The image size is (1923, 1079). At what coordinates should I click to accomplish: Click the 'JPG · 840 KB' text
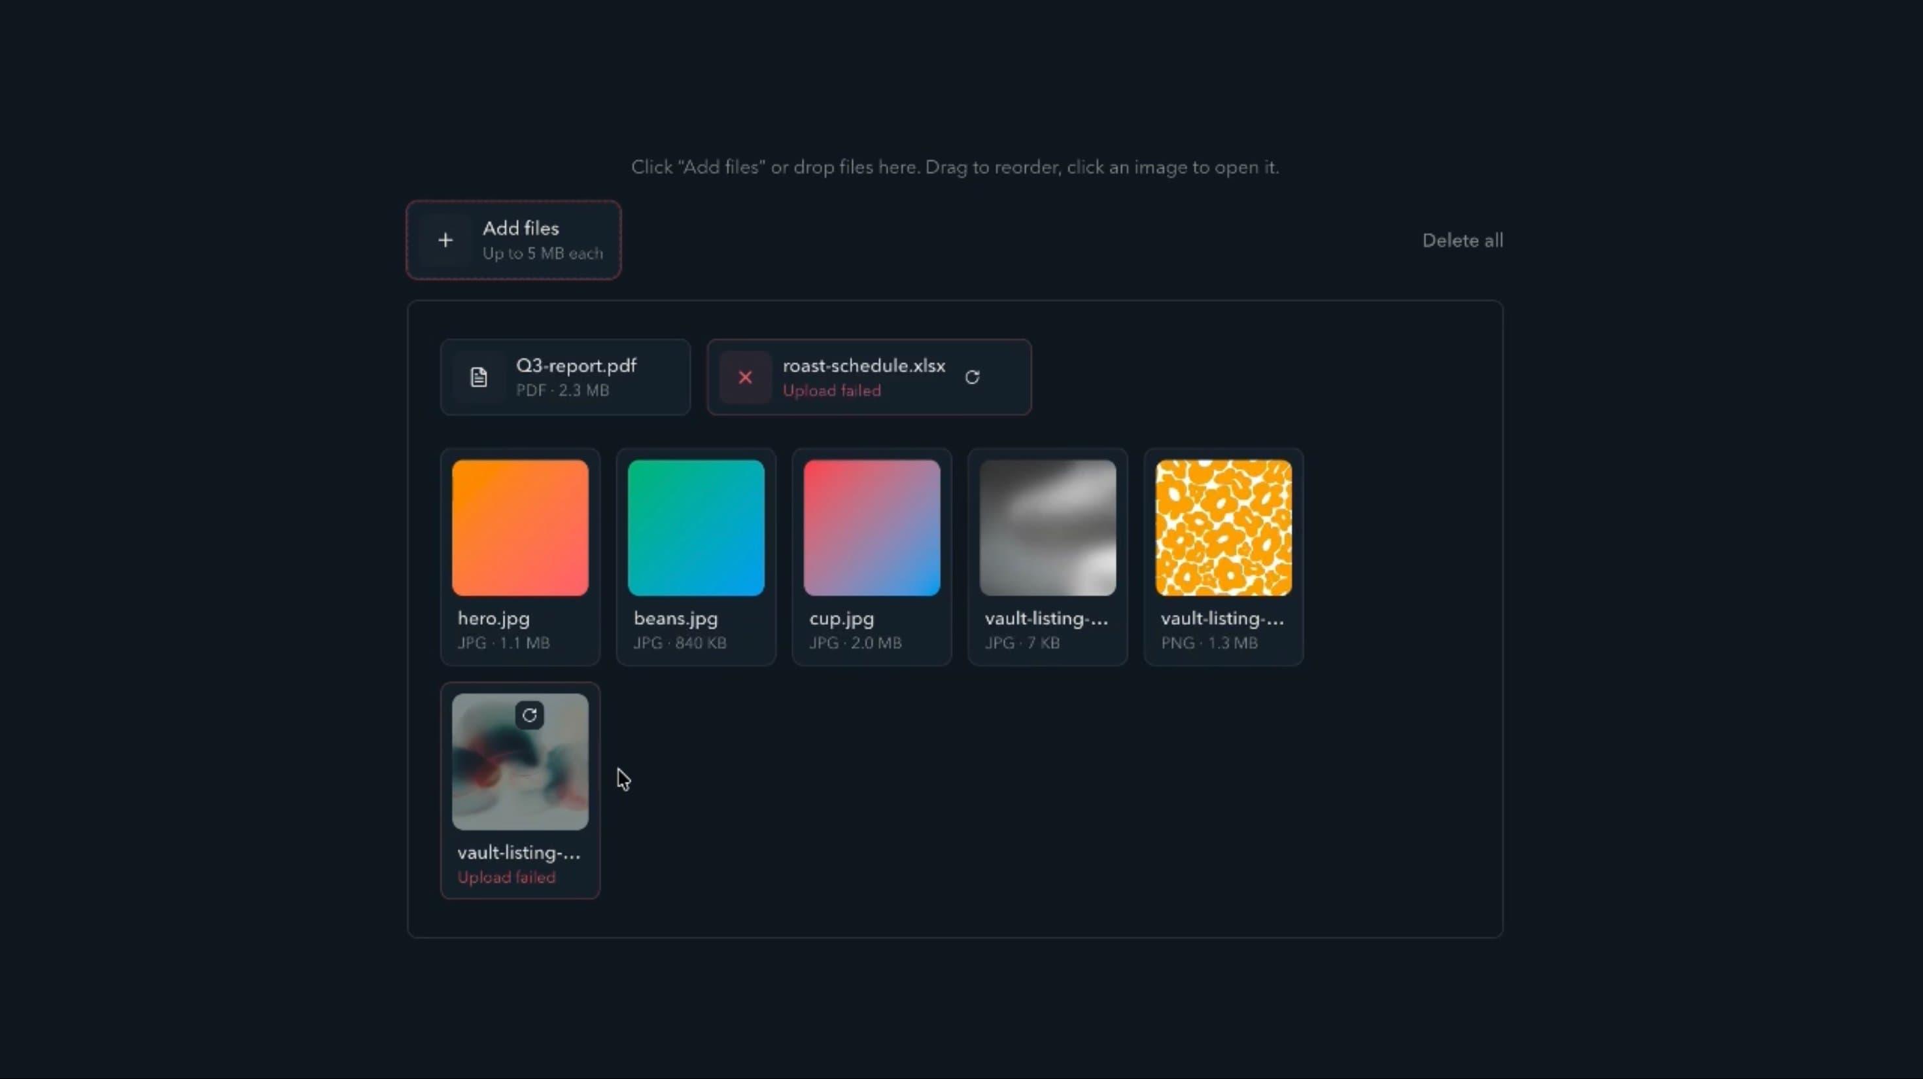pyautogui.click(x=680, y=643)
